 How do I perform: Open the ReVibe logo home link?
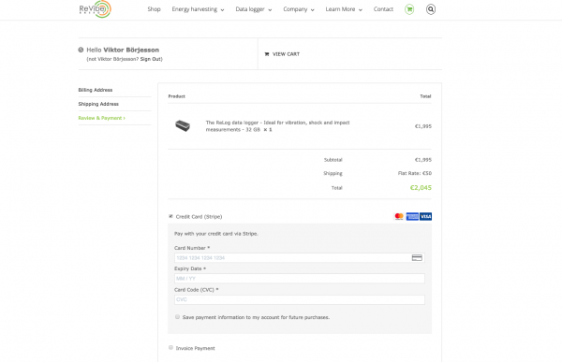coord(95,9)
